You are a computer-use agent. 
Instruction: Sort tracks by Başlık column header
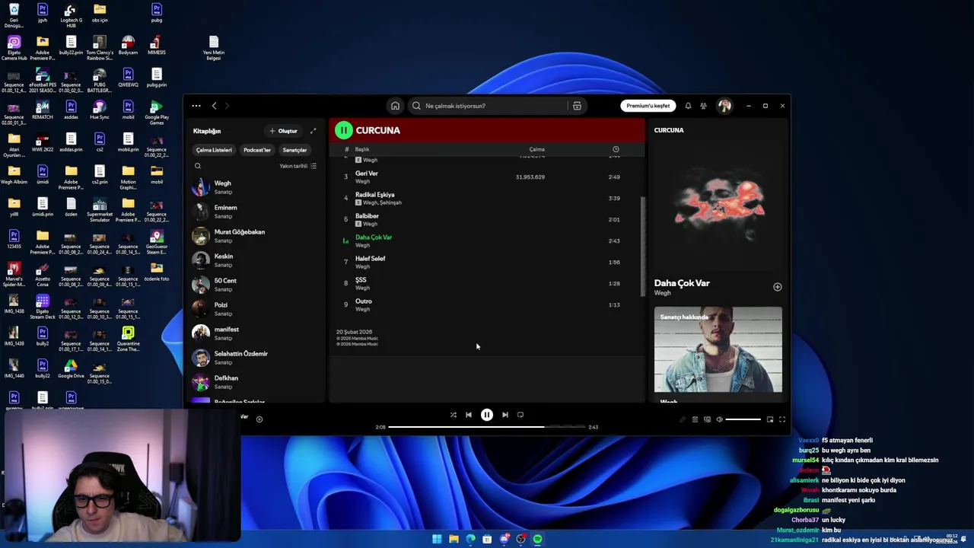coord(362,149)
